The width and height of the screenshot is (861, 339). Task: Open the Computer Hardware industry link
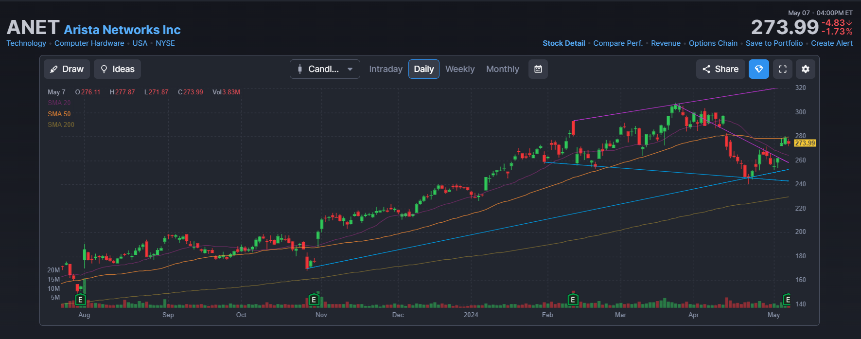click(89, 43)
